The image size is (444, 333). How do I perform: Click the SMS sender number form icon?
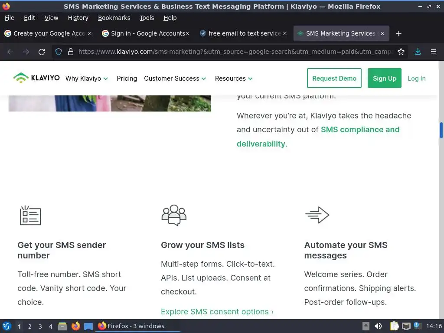tap(30, 215)
